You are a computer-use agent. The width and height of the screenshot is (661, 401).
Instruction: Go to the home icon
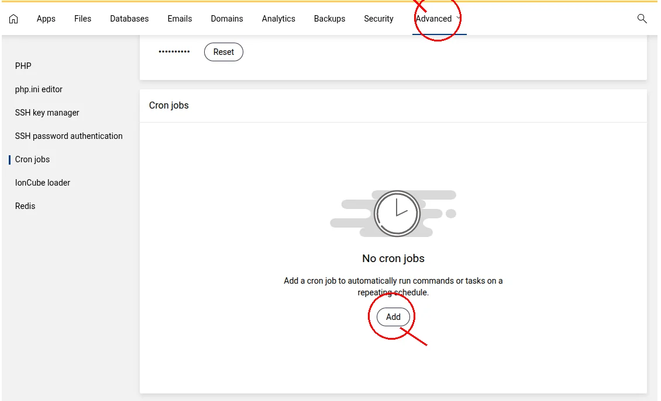pos(13,19)
